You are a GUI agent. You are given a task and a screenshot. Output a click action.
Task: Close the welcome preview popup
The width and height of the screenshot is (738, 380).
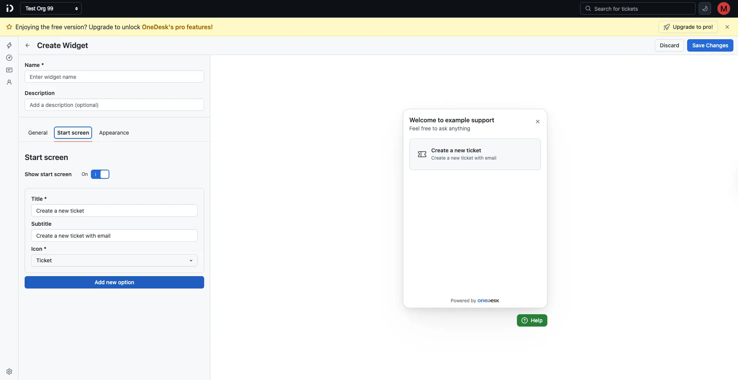(x=538, y=122)
